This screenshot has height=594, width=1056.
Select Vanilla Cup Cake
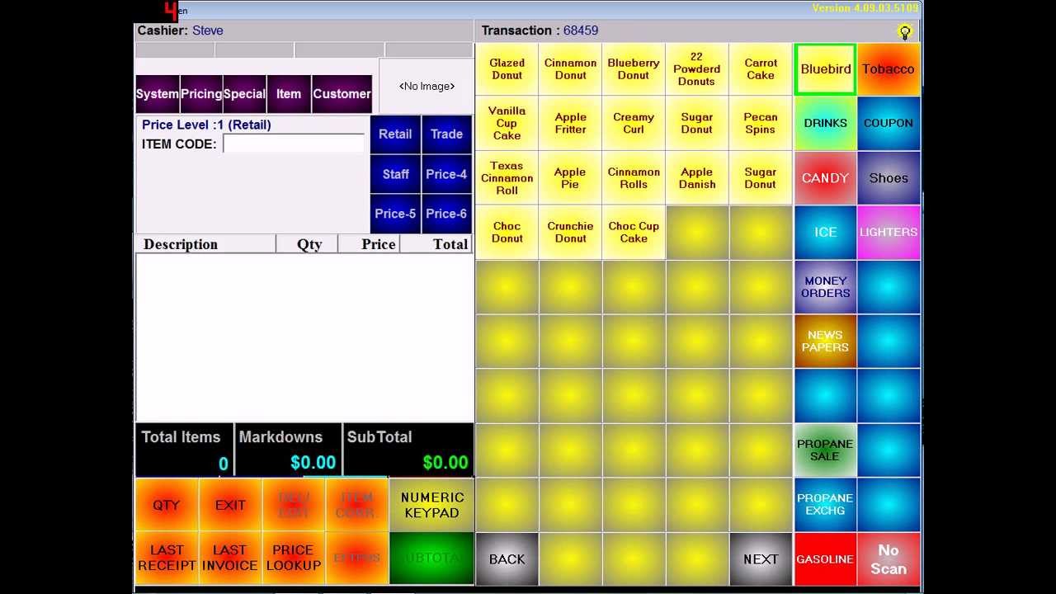507,123
